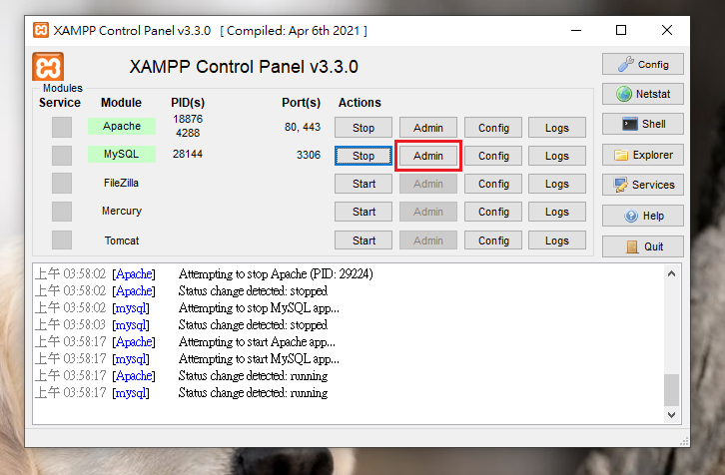Click log line 'Attempting to stop MySQL app...'
The image size is (725, 475).
(259, 307)
